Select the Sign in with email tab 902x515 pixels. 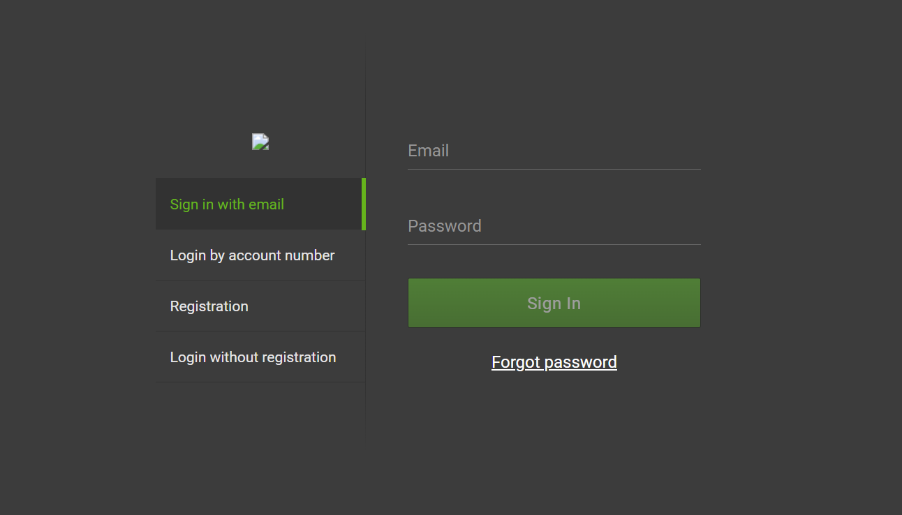[227, 204]
